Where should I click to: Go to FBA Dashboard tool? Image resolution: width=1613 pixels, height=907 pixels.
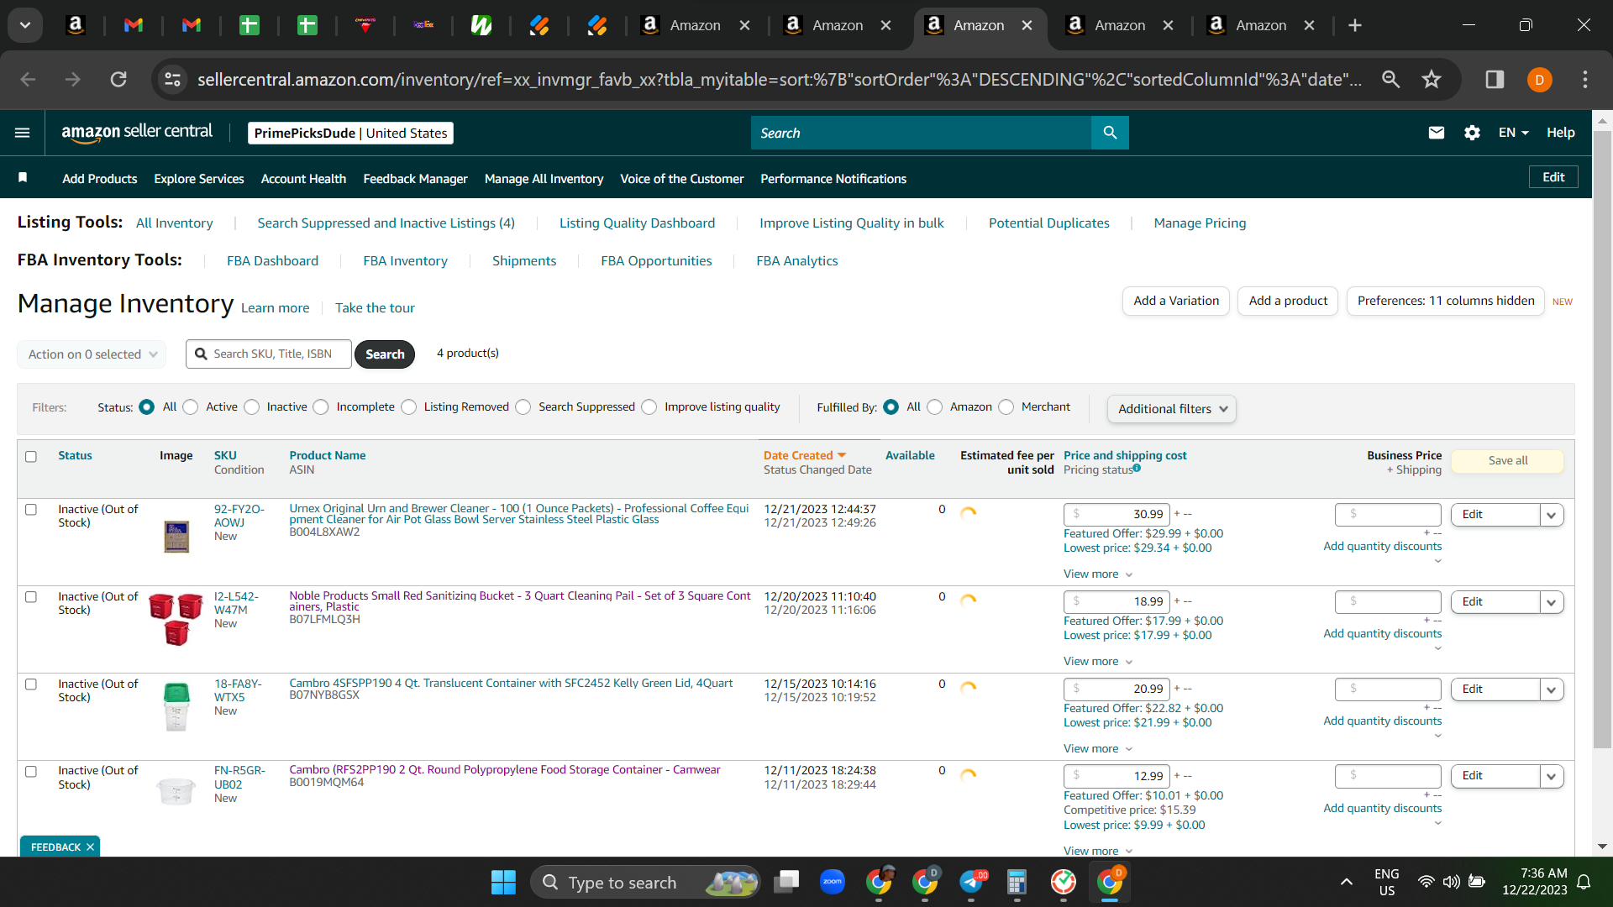point(272,261)
